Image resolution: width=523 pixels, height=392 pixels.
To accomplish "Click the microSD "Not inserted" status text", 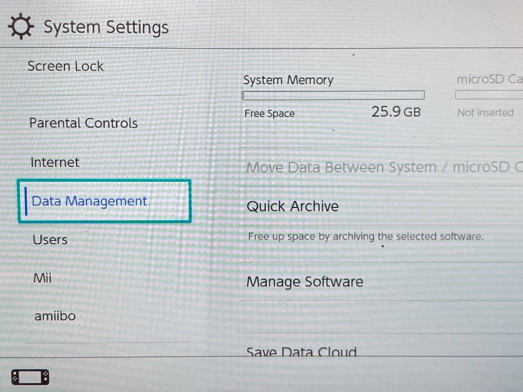I will click(x=485, y=113).
